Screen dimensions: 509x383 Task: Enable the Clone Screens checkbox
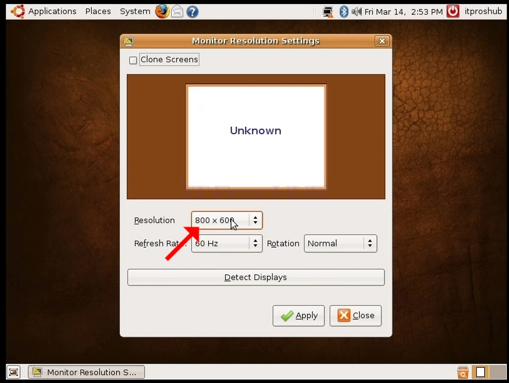click(x=133, y=61)
